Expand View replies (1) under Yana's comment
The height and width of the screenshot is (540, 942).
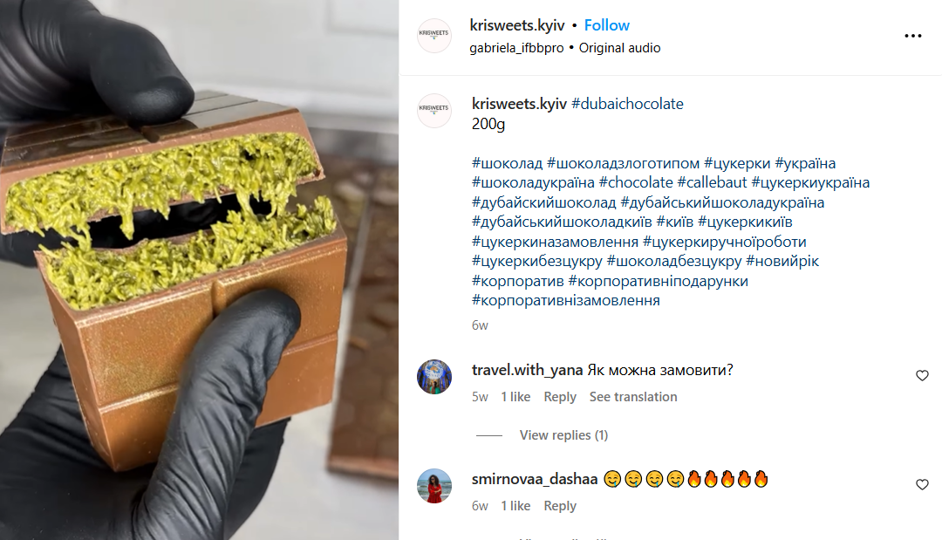(x=563, y=435)
